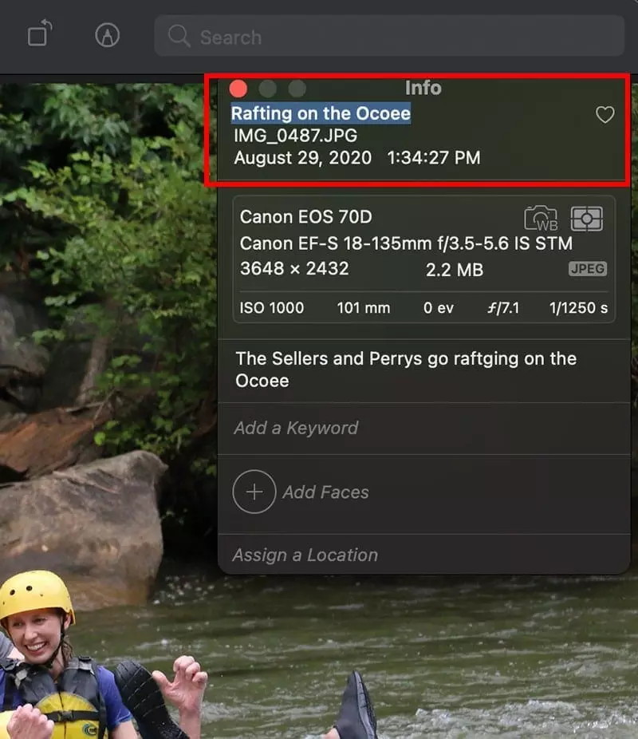
Task: Click the white balance camera icon
Action: (x=541, y=218)
